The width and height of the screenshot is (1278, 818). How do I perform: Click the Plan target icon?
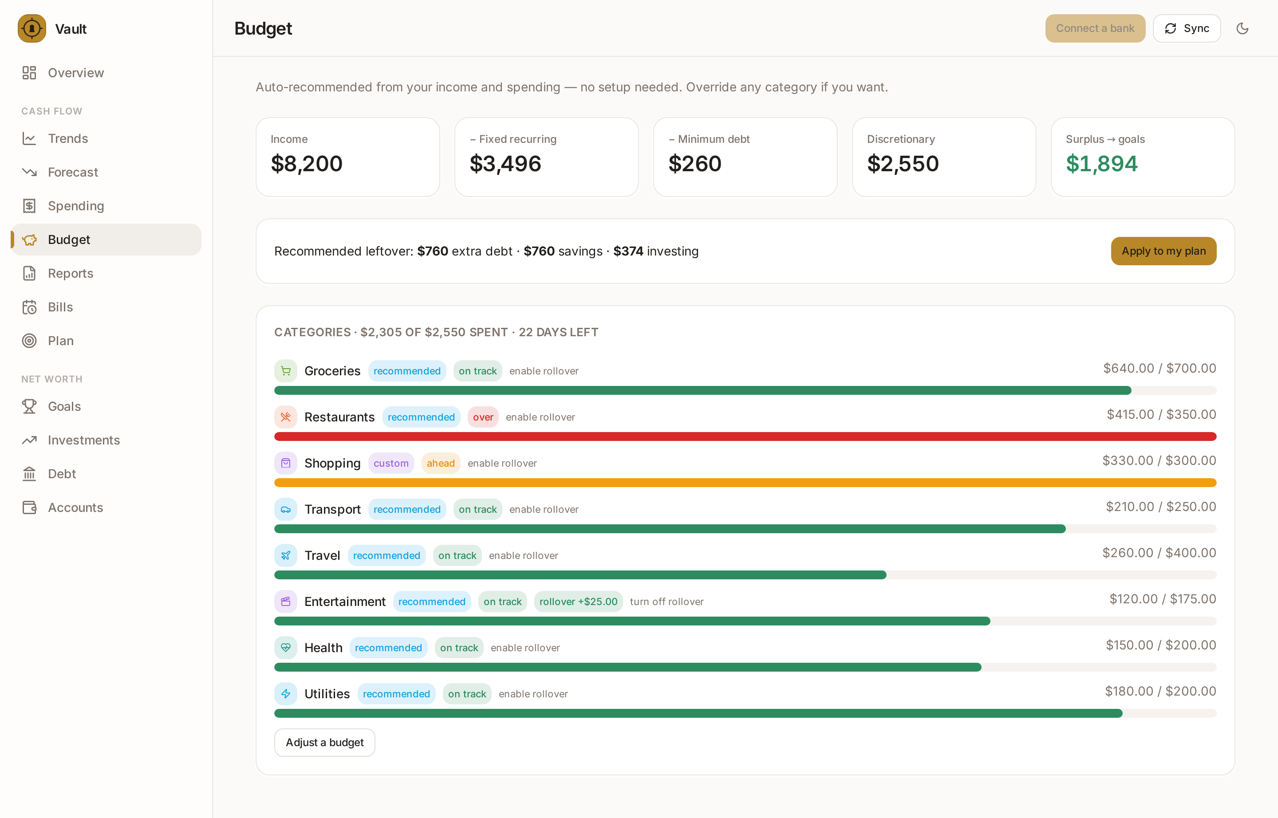pos(29,341)
